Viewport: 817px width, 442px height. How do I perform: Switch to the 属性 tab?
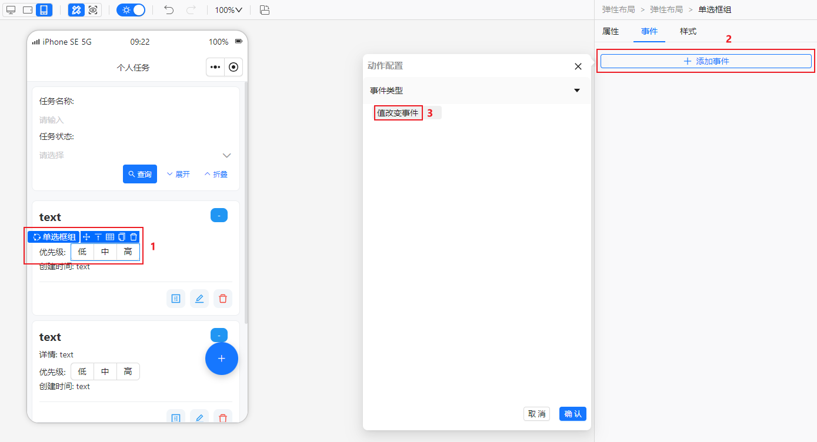[x=611, y=32]
